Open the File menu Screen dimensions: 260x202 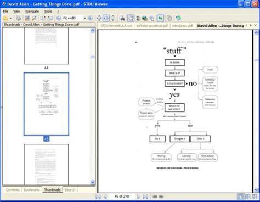click(5, 12)
